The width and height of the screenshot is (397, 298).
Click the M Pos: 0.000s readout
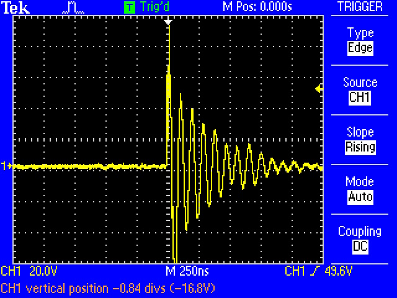point(257,7)
